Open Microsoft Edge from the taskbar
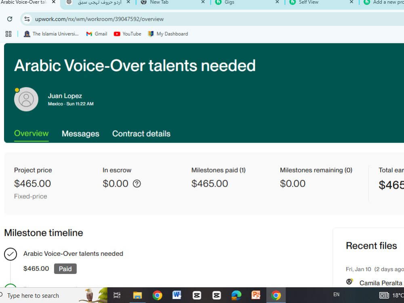404x303 pixels. click(x=236, y=295)
